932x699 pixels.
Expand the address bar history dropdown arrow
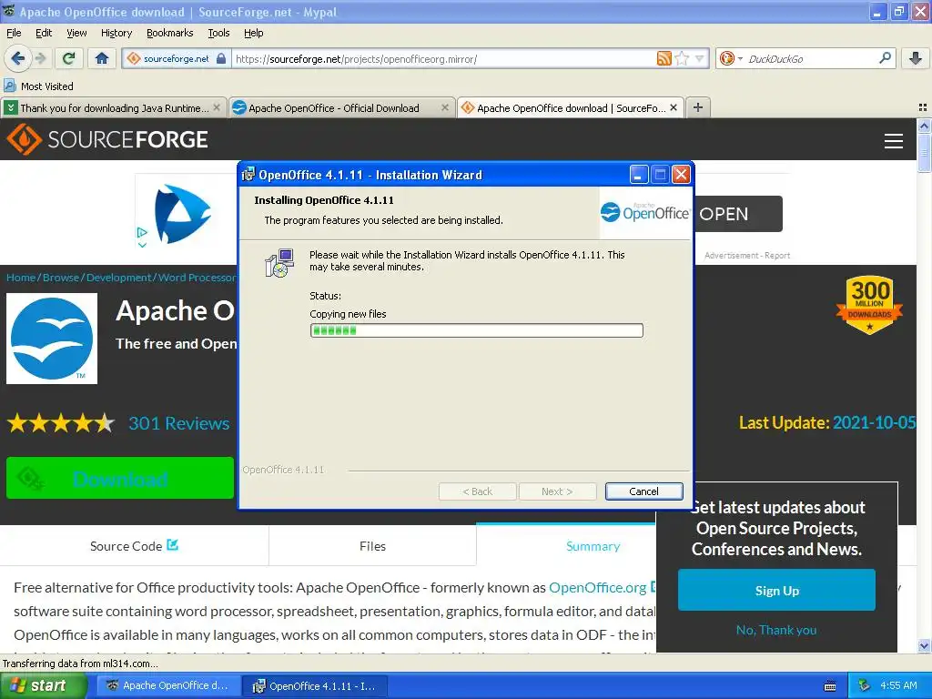700,58
